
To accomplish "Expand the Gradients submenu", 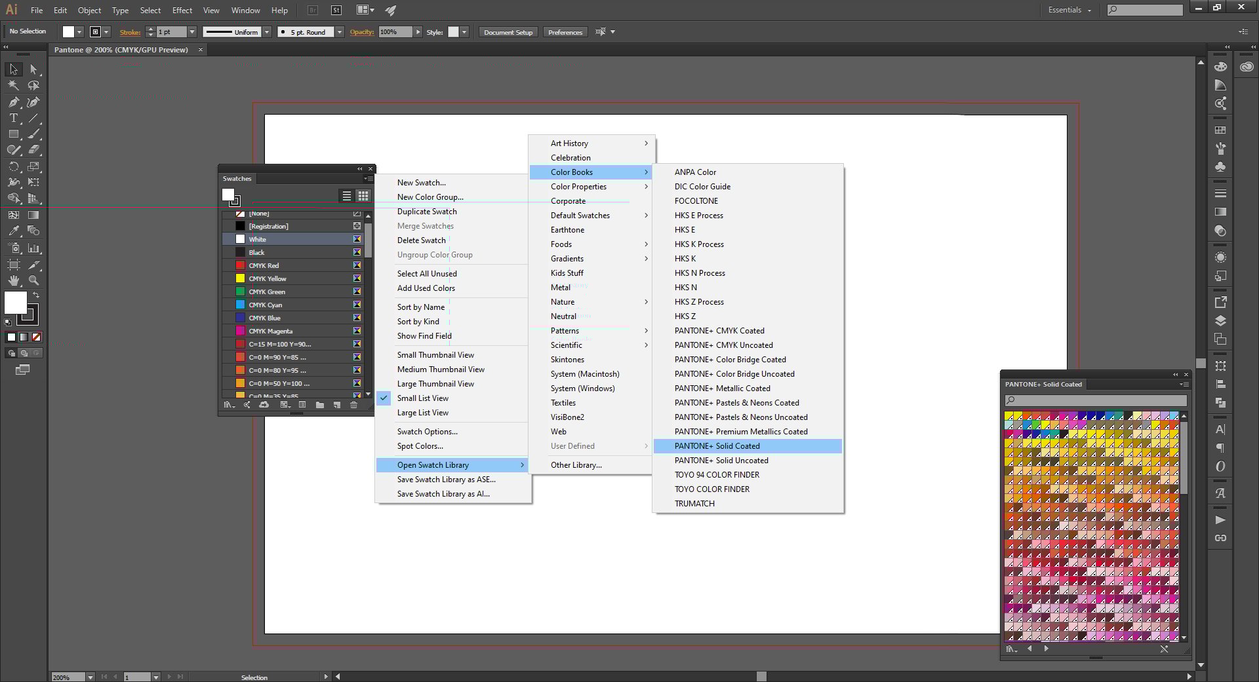I will coord(592,259).
